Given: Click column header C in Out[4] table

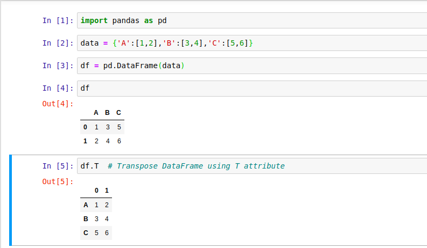Looking at the screenshot, I should tap(118, 113).
